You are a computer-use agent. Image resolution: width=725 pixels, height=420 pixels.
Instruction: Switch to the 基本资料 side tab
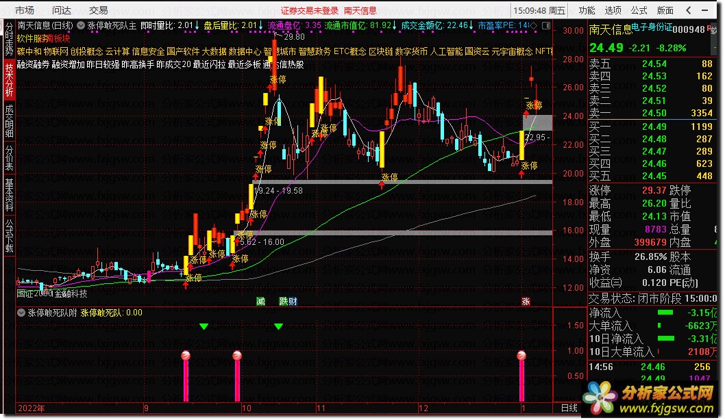[x=9, y=195]
